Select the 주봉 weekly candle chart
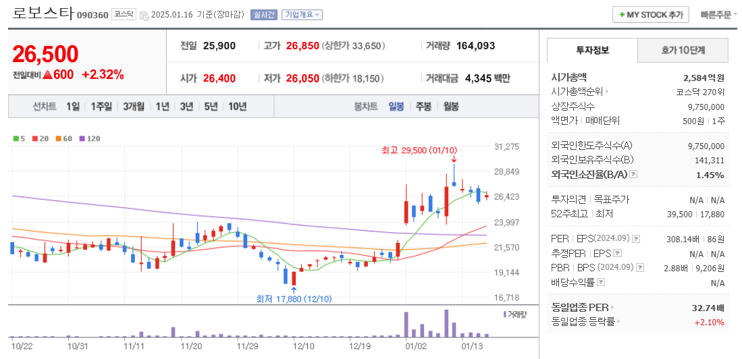The image size is (742, 359). (x=423, y=107)
